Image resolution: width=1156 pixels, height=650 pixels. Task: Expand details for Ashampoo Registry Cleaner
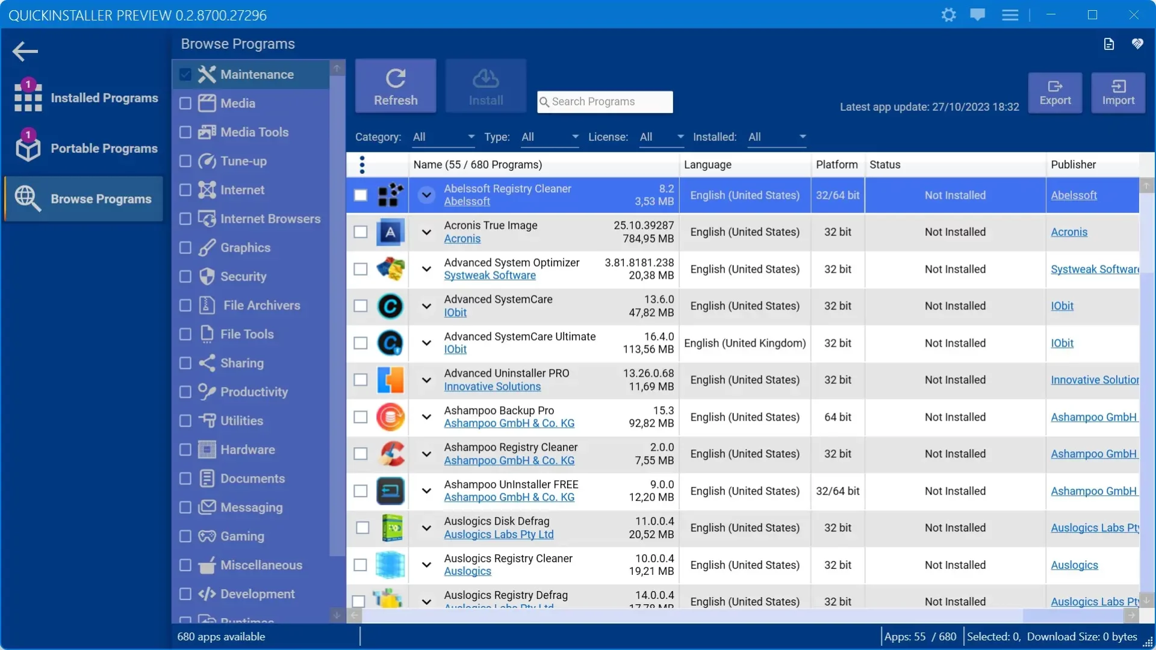[426, 454]
